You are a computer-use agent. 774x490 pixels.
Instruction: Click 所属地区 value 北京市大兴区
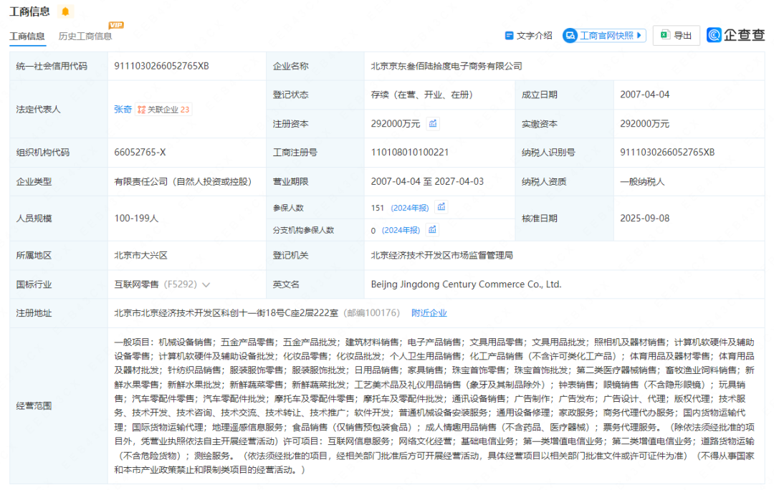pyautogui.click(x=140, y=255)
